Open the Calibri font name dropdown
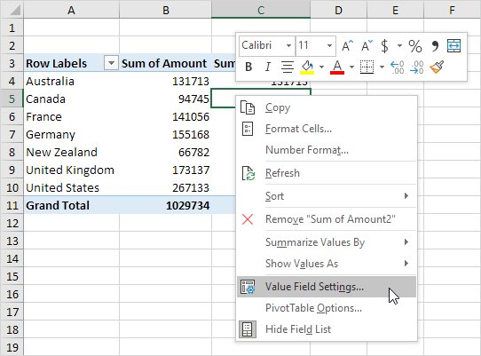 coord(288,46)
